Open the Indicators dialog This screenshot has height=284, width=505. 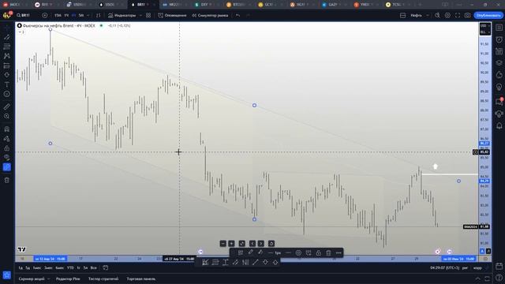click(x=122, y=15)
